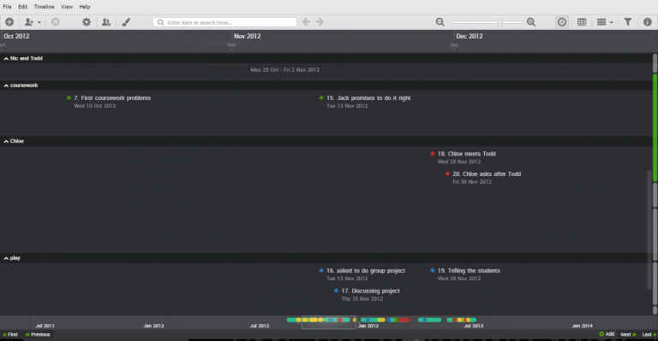Click the add new event plus icon
The image size is (658, 341).
point(9,22)
